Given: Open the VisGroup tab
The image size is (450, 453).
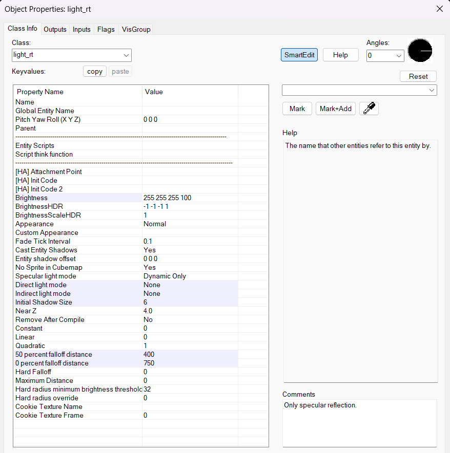Looking at the screenshot, I should 136,29.
